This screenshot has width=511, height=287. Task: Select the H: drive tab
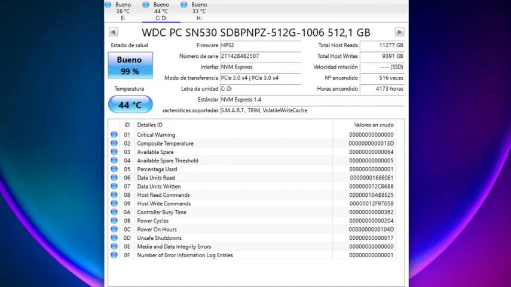198,11
